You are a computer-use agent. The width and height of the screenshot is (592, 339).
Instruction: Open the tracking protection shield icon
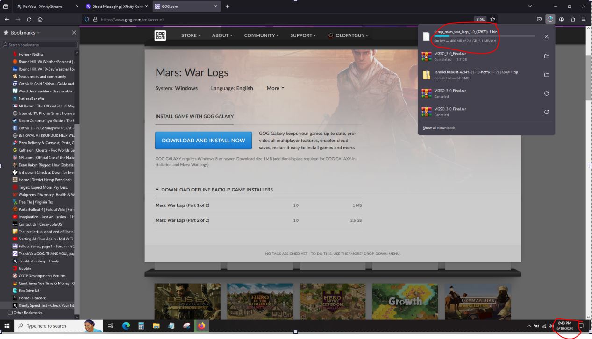[x=86, y=20]
